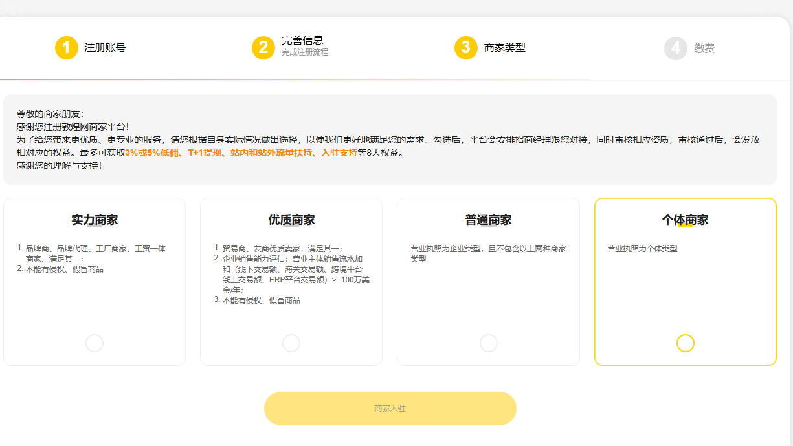Select the 实力商家 radio button
This screenshot has height=446, width=793.
(95, 343)
